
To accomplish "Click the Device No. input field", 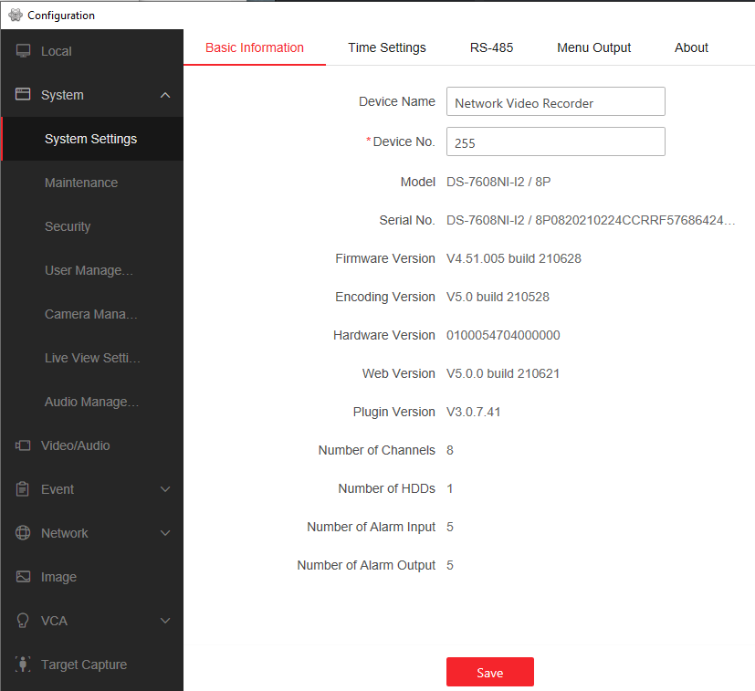I will click(555, 142).
